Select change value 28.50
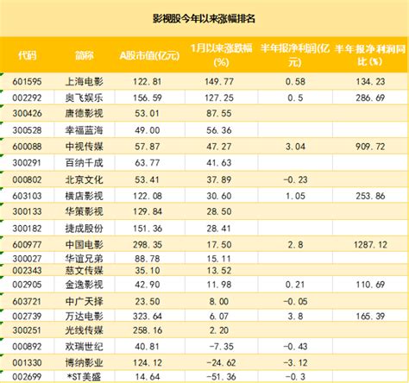409x383 pixels. coord(219,211)
